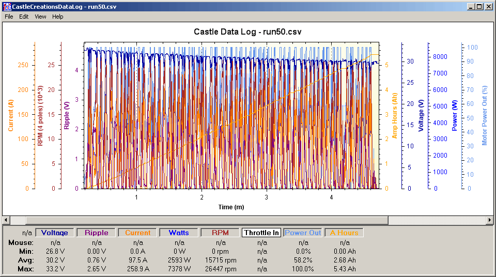
Task: Click the Max watts value '7378 W'
Action: [x=179, y=269]
